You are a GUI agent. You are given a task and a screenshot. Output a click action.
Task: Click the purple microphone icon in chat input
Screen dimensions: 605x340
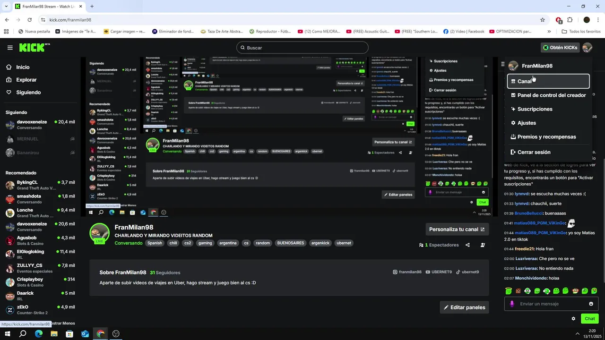512,304
